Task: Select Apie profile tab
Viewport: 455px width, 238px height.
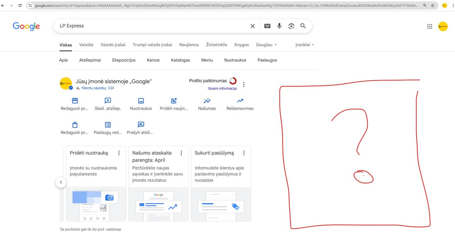Action: pos(63,60)
